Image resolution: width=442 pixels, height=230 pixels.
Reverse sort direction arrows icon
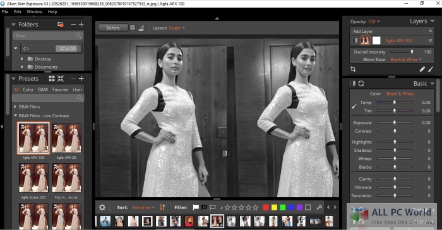point(162,207)
